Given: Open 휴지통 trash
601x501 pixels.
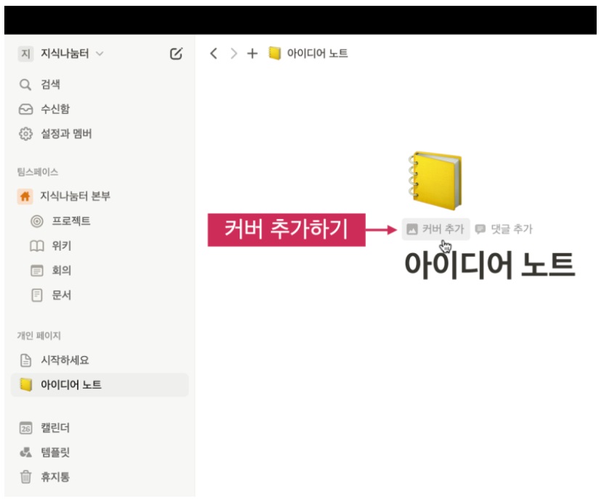Looking at the screenshot, I should 55,477.
